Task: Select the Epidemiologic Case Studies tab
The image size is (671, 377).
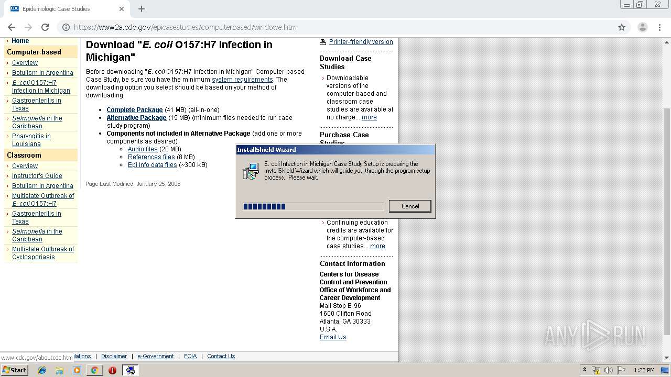Action: 67,9
